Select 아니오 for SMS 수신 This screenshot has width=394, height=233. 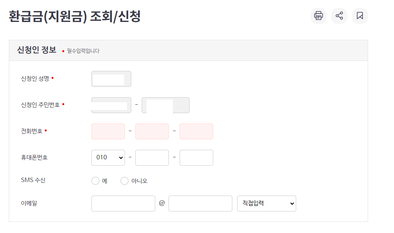click(124, 180)
